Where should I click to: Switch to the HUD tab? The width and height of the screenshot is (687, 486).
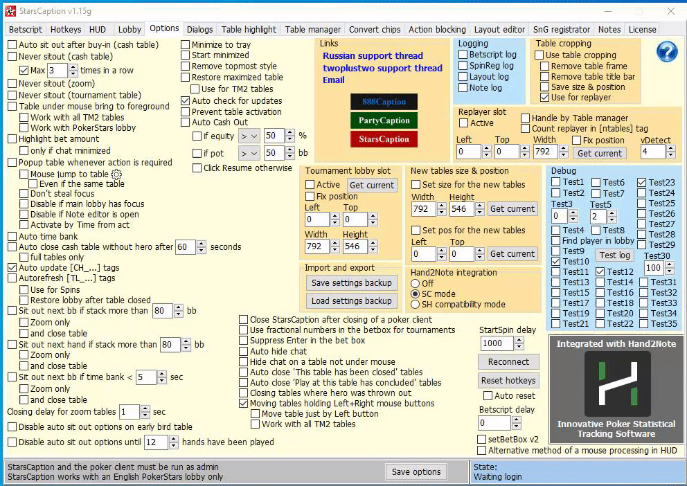[97, 29]
